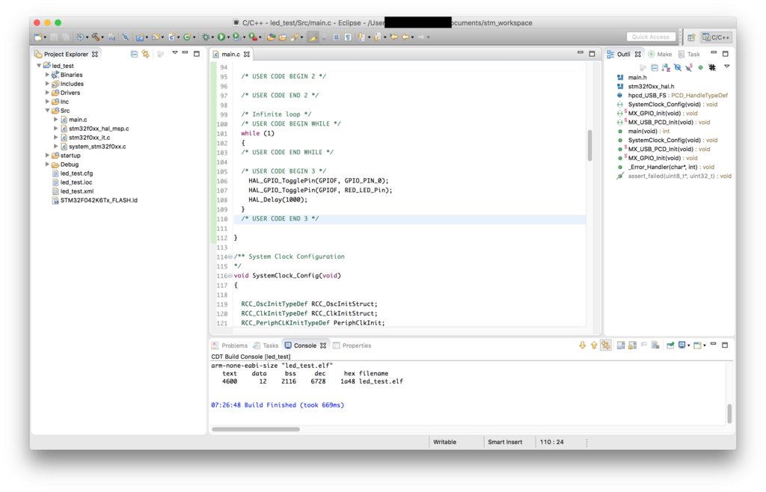Select led_test.ioc file
766x492 pixels.
76,182
